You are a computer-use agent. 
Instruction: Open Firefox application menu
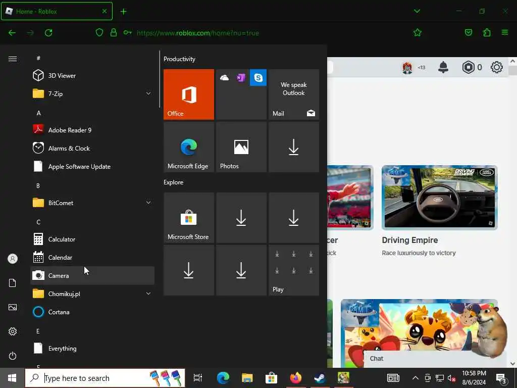pos(505,32)
